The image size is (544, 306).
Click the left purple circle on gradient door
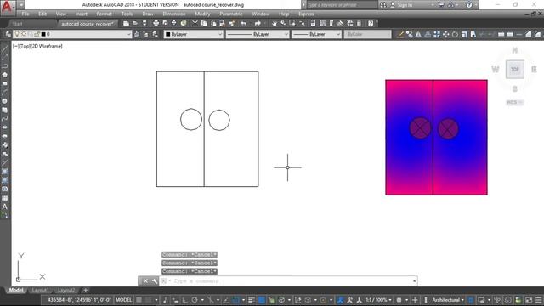[x=420, y=128]
